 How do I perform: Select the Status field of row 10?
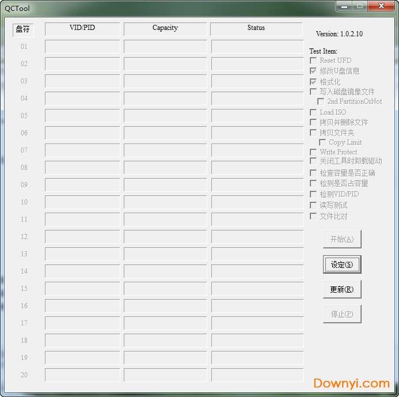point(257,202)
